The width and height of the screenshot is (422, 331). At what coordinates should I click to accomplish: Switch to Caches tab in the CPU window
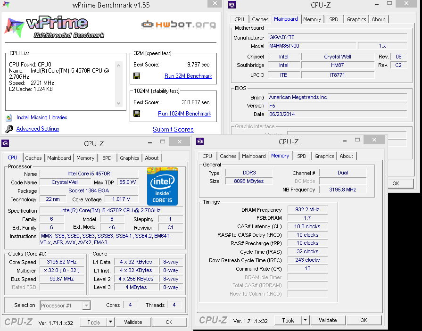(x=33, y=158)
